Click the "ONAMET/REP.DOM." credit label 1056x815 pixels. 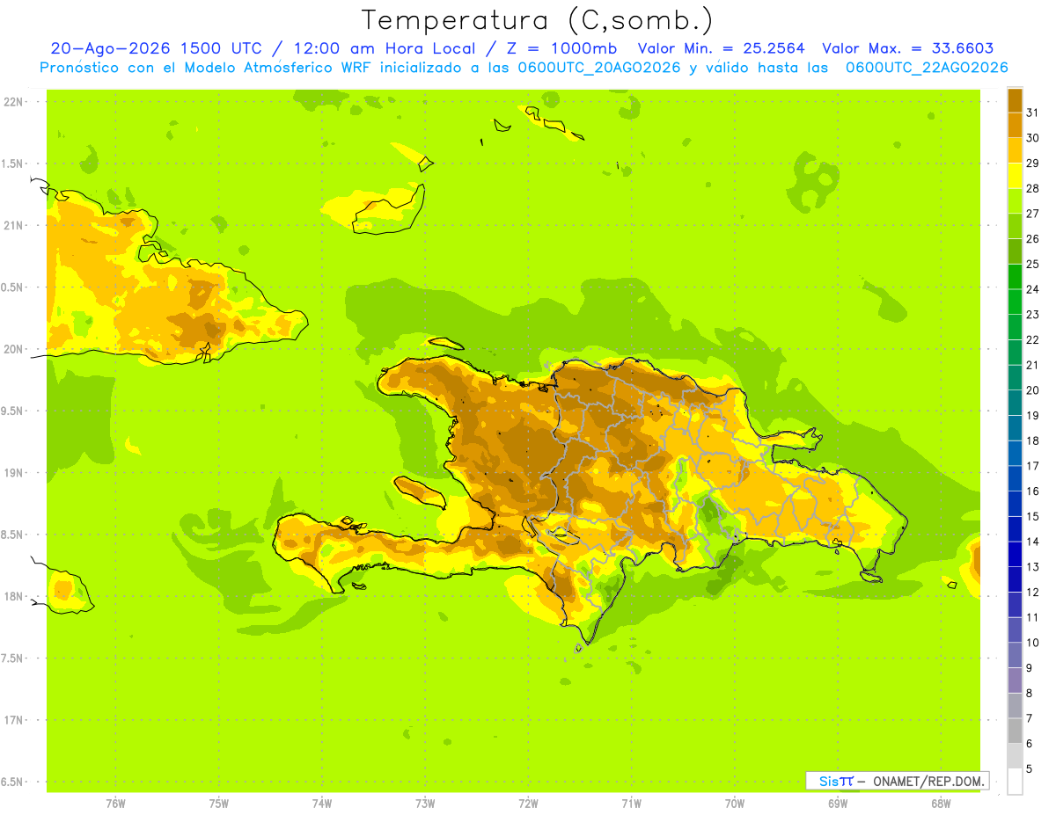coord(928,781)
